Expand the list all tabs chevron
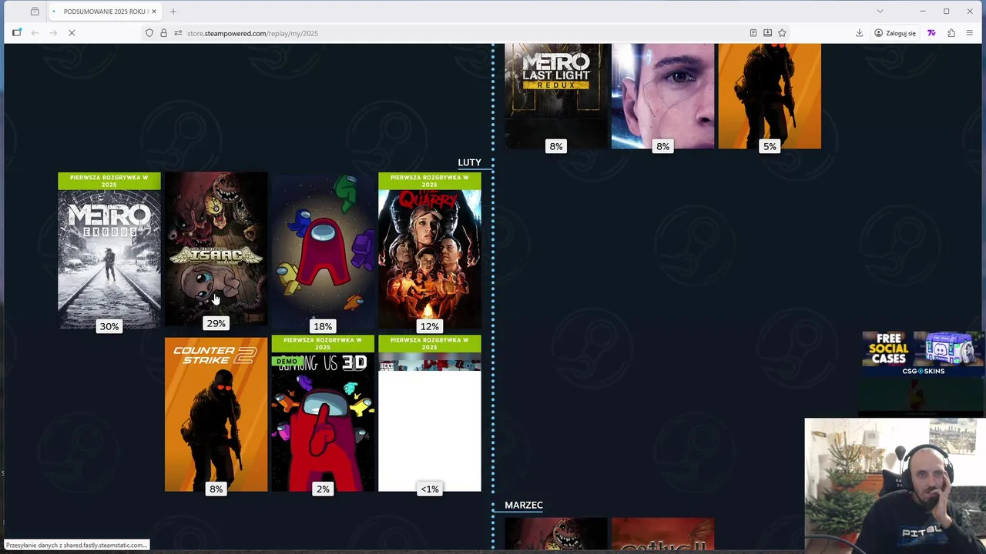The height and width of the screenshot is (554, 986). (880, 12)
